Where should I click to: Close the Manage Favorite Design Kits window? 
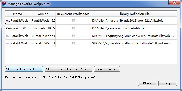click(x=174, y=3)
